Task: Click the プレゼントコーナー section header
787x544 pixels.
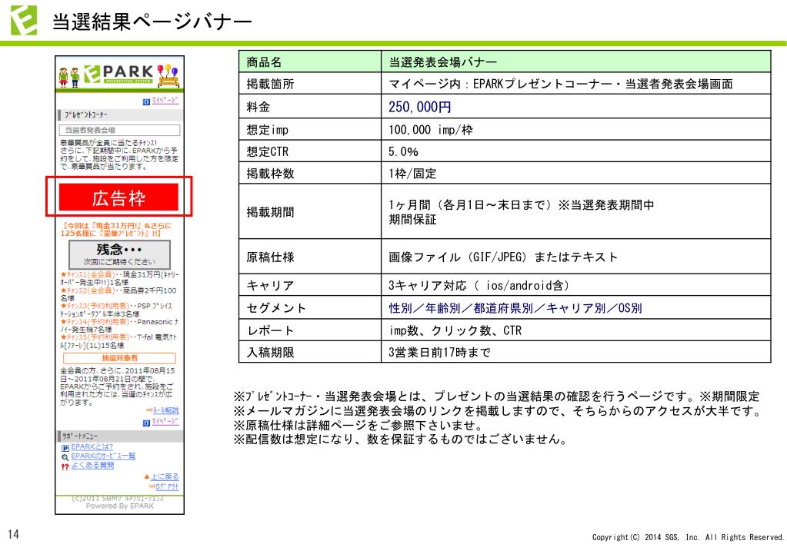Action: (x=119, y=114)
